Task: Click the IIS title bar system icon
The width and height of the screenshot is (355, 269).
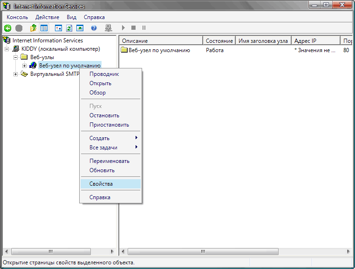Action: coord(7,6)
